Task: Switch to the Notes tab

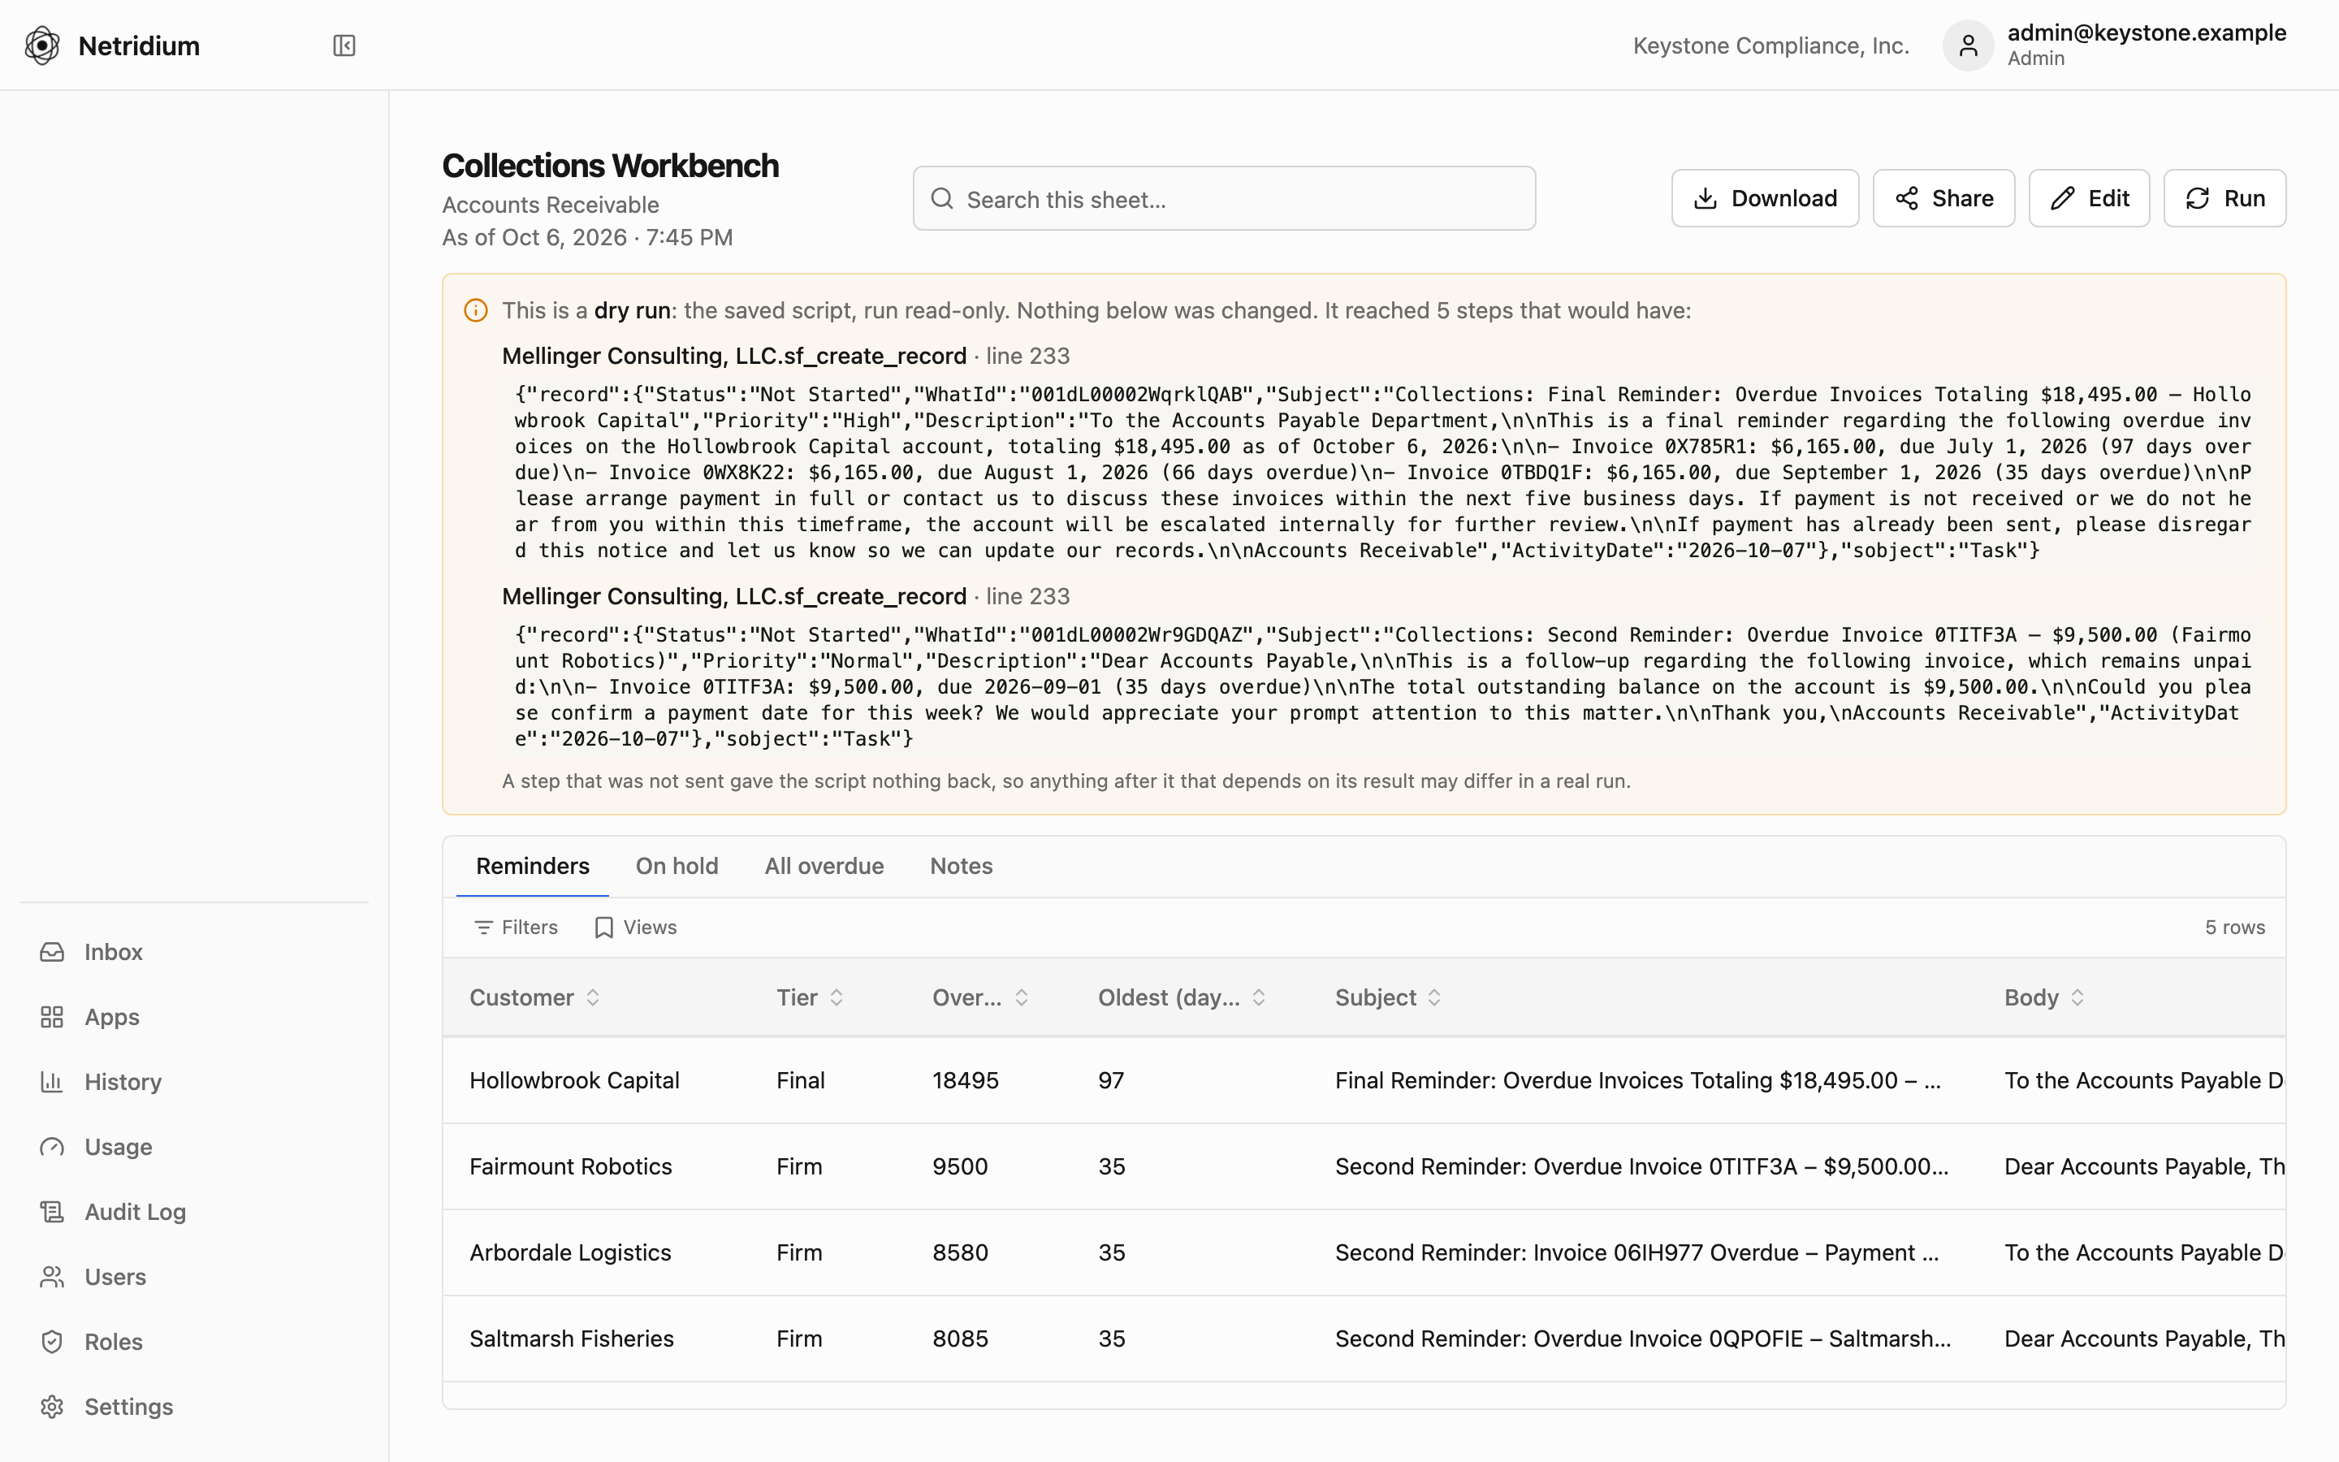Action: 961,867
